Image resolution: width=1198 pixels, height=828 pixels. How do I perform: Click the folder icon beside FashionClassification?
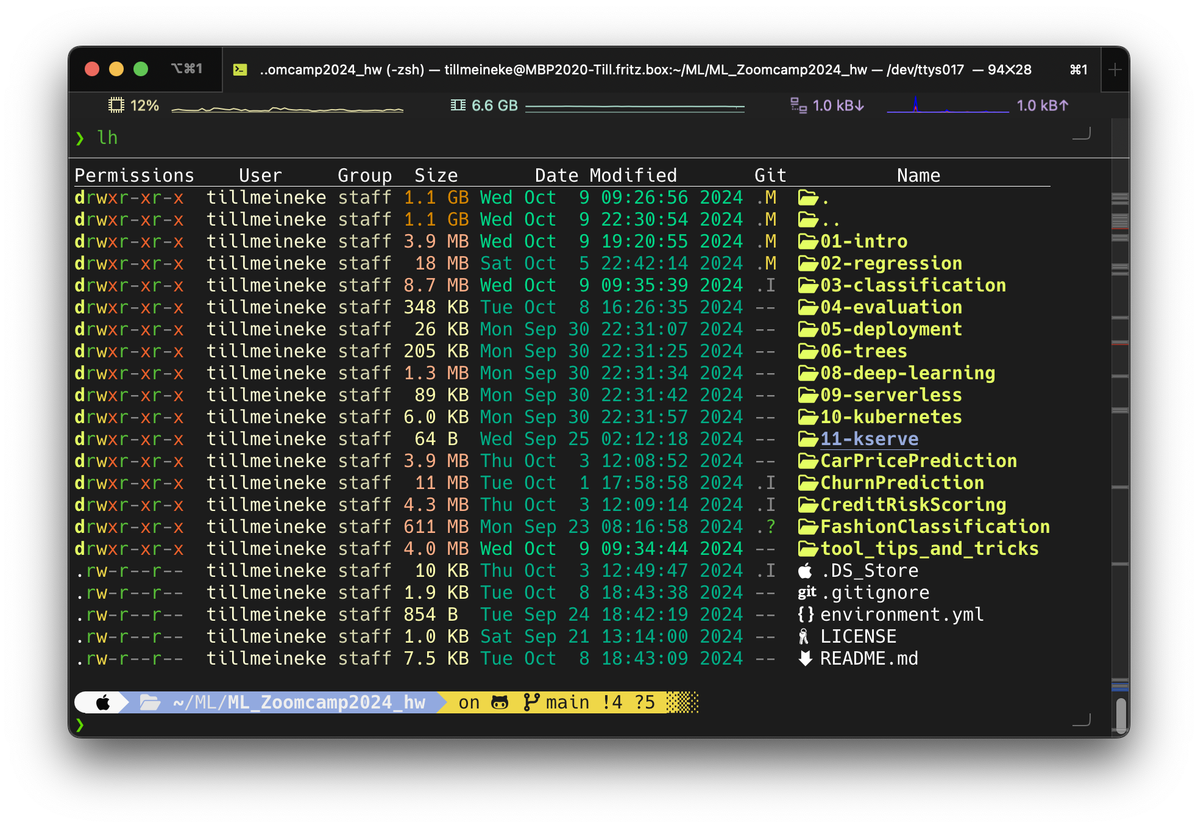pyautogui.click(x=808, y=527)
